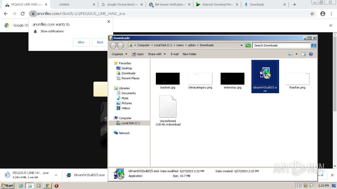The width and height of the screenshot is (337, 189).
Task: Open a new Chrome tab
Action: [295, 4]
